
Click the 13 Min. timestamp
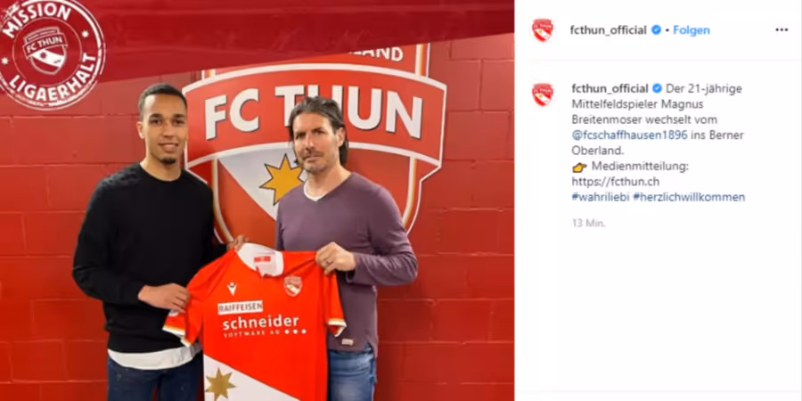pyautogui.click(x=588, y=224)
